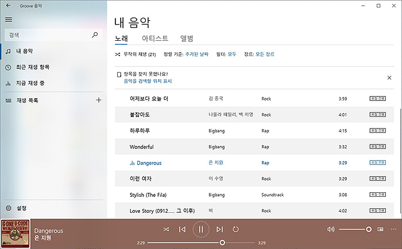The height and width of the screenshot is (249, 402).
Task: Click artist 김 종국
Action: click(215, 98)
